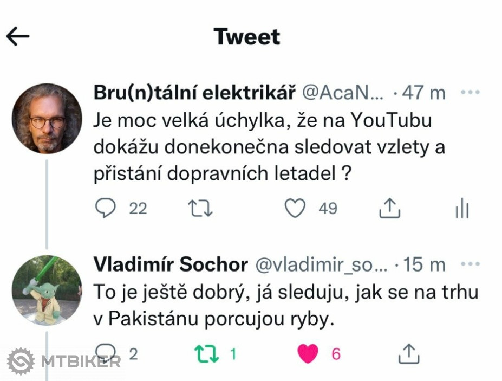Open Vladimír Sochor's Yoda avatar

[47, 290]
